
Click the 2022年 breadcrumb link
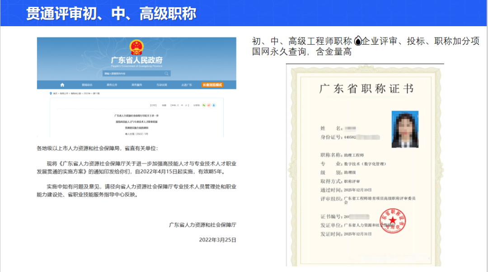[87, 94]
